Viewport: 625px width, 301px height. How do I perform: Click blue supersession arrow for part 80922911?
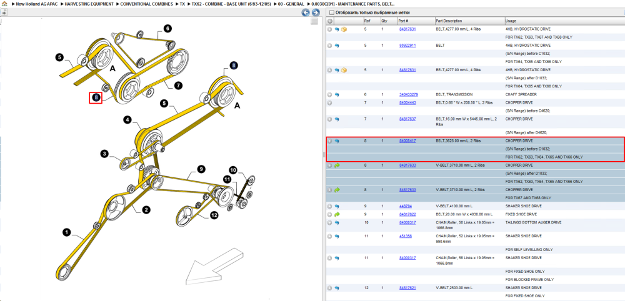click(337, 46)
